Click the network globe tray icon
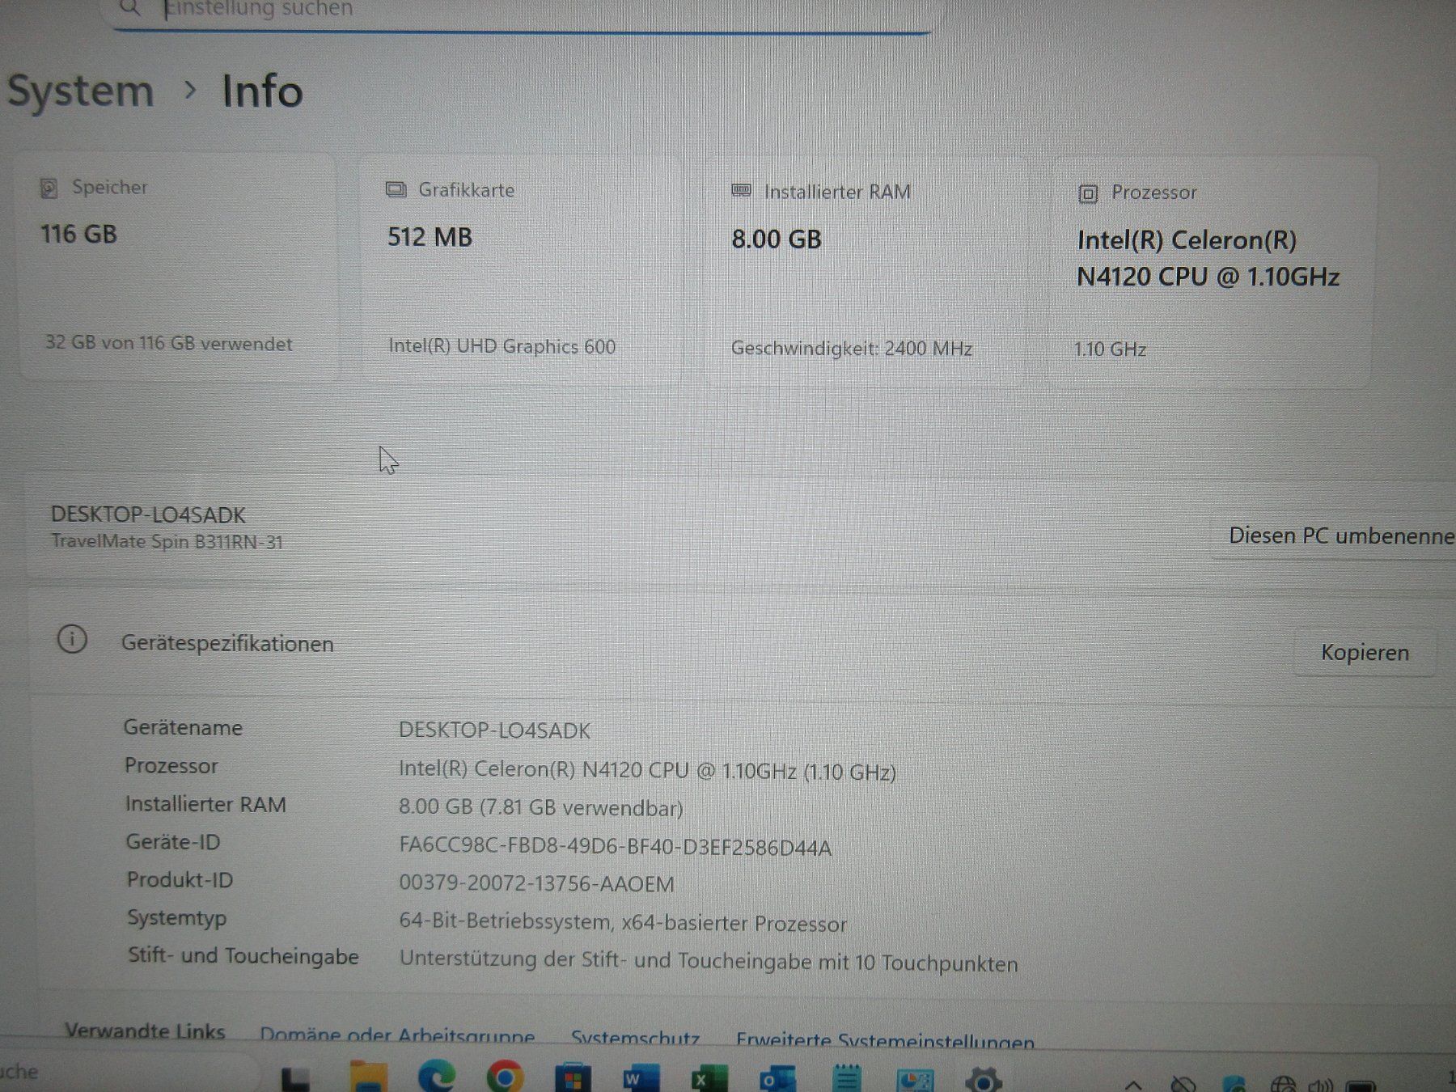 pos(1284,1085)
